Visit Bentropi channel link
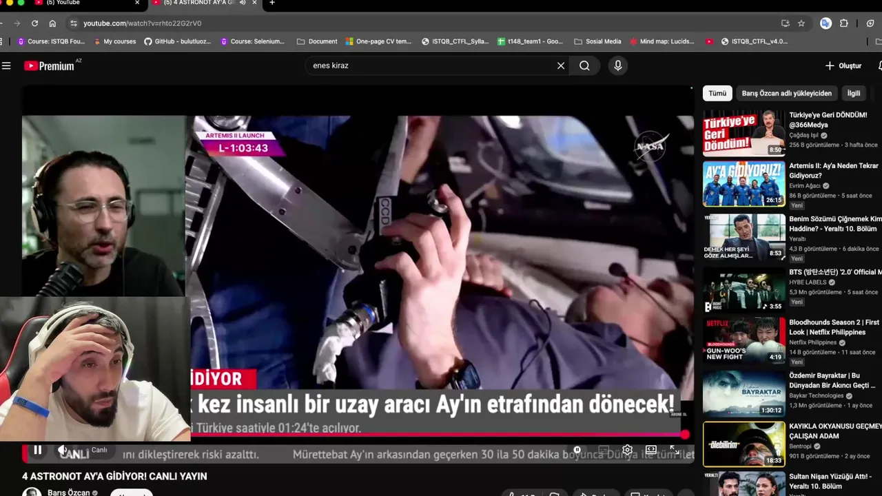This screenshot has height=496, width=882. click(801, 446)
